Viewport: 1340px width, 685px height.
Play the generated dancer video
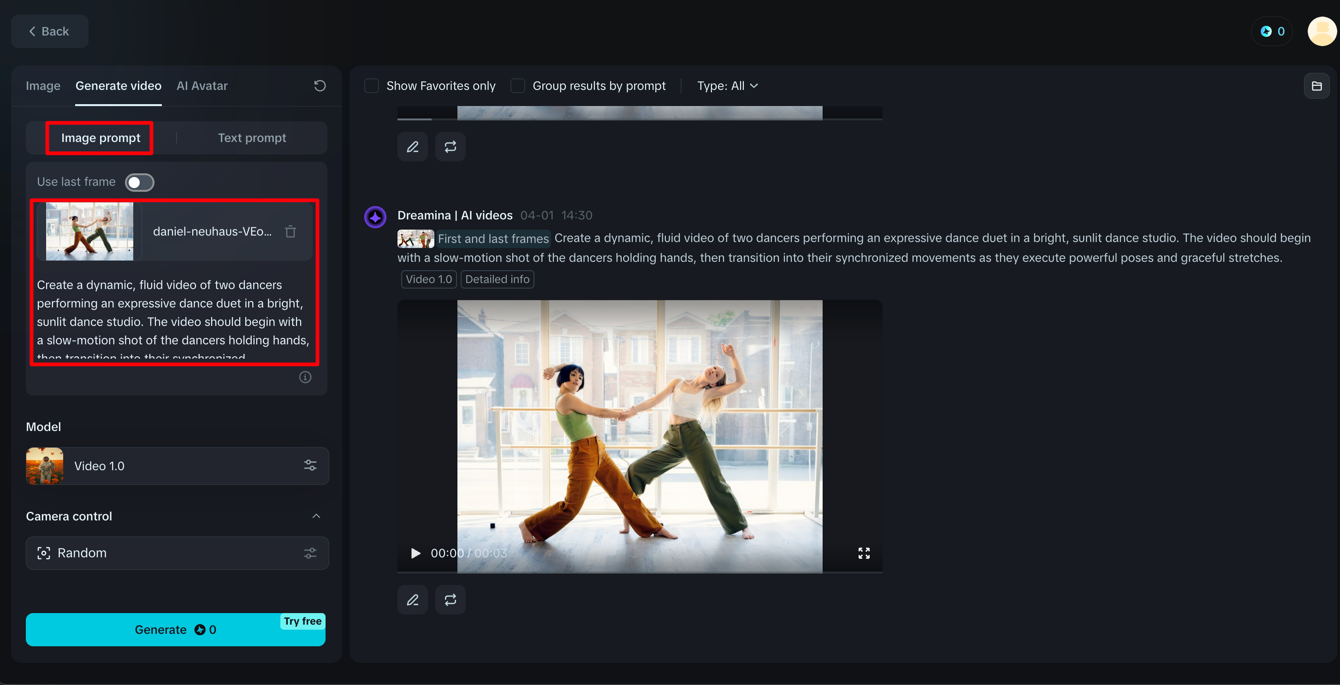[415, 553]
